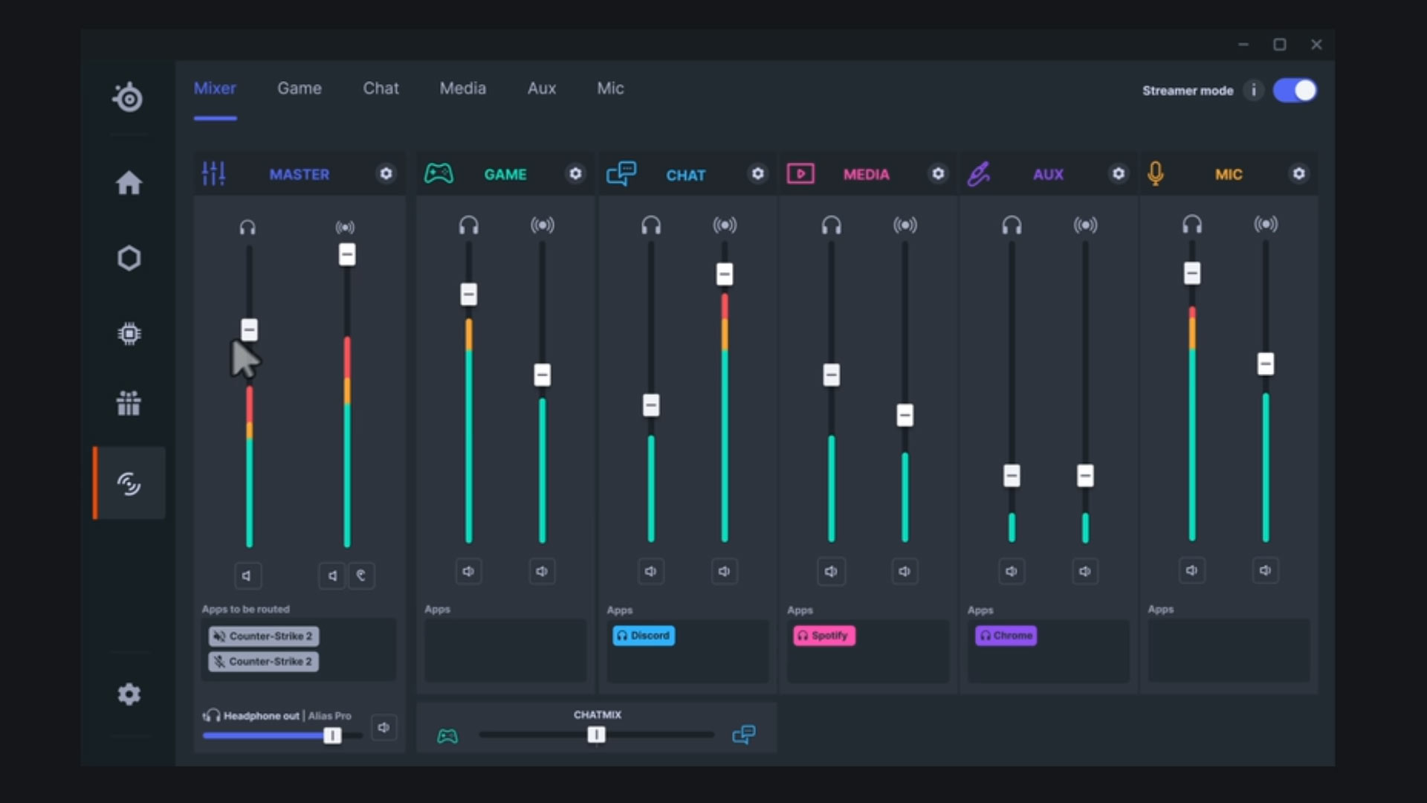The image size is (1427, 803).
Task: Click the ChatMix slider handle
Action: pos(596,735)
